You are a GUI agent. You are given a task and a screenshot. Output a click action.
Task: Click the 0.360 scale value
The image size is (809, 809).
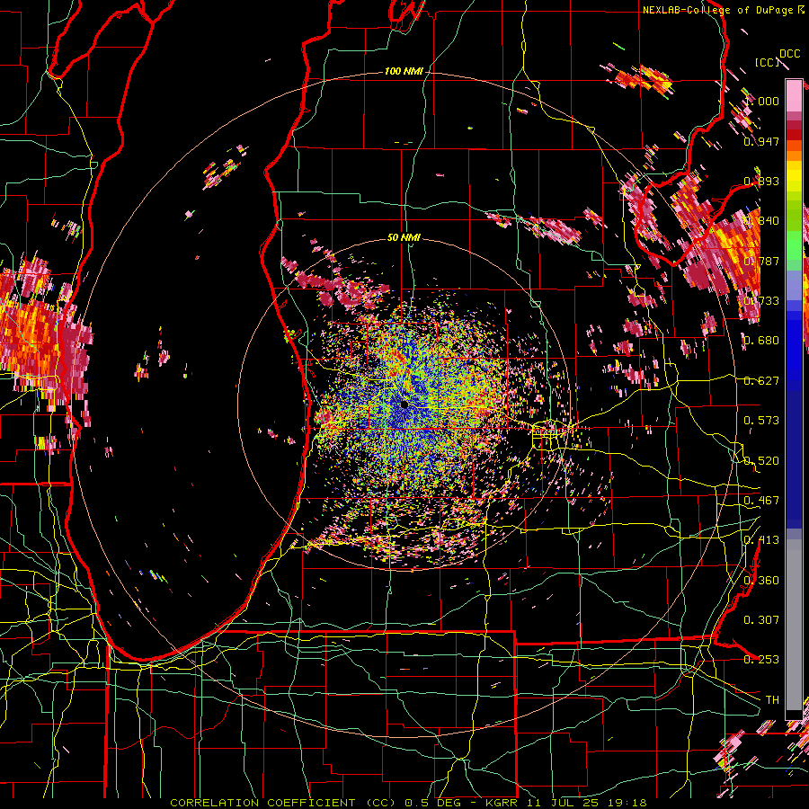pyautogui.click(x=761, y=581)
